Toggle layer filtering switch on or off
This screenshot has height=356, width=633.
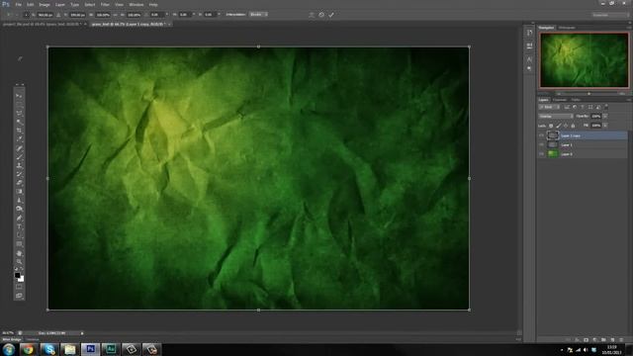(x=606, y=107)
